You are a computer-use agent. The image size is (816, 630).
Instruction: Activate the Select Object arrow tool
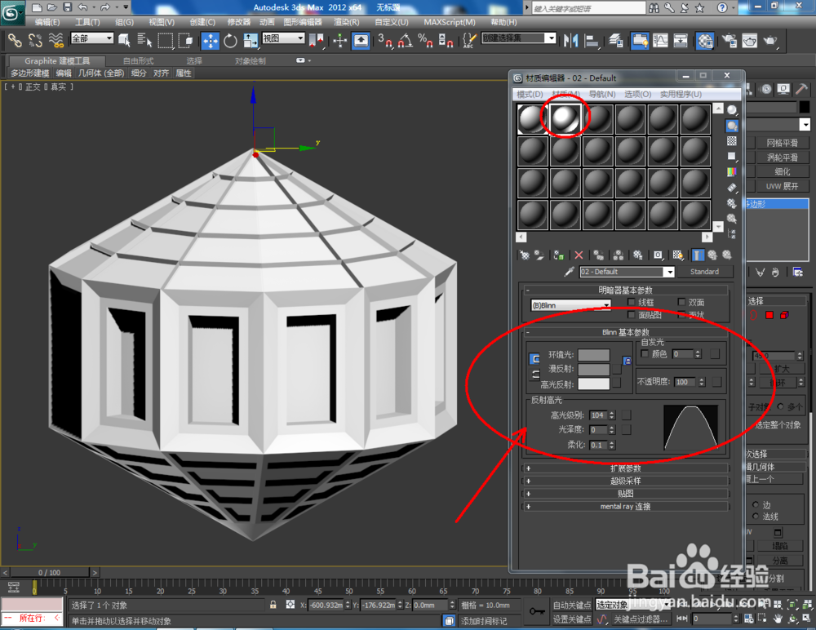pyautogui.click(x=124, y=40)
